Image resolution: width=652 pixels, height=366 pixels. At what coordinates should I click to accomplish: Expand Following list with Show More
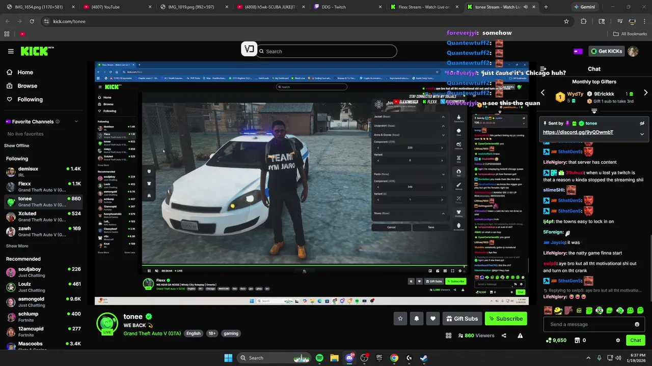[17, 246]
